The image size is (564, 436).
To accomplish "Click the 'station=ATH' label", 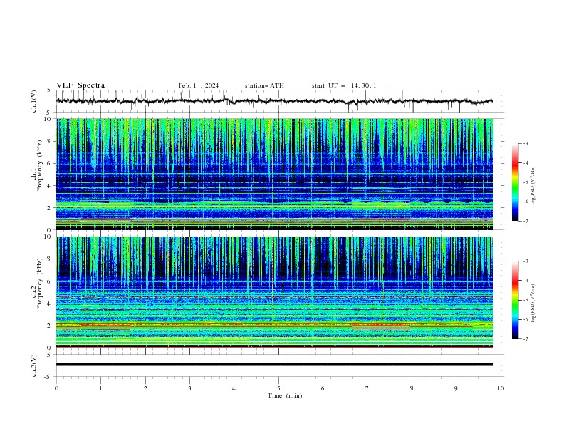I will coord(264,85).
